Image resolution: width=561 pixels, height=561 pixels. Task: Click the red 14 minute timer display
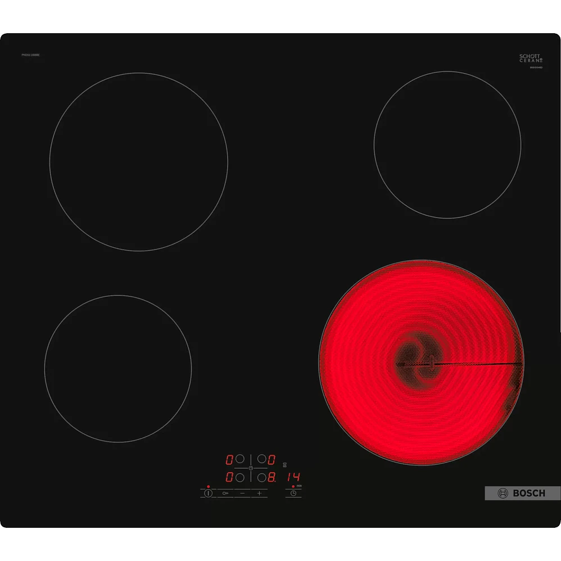point(293,477)
